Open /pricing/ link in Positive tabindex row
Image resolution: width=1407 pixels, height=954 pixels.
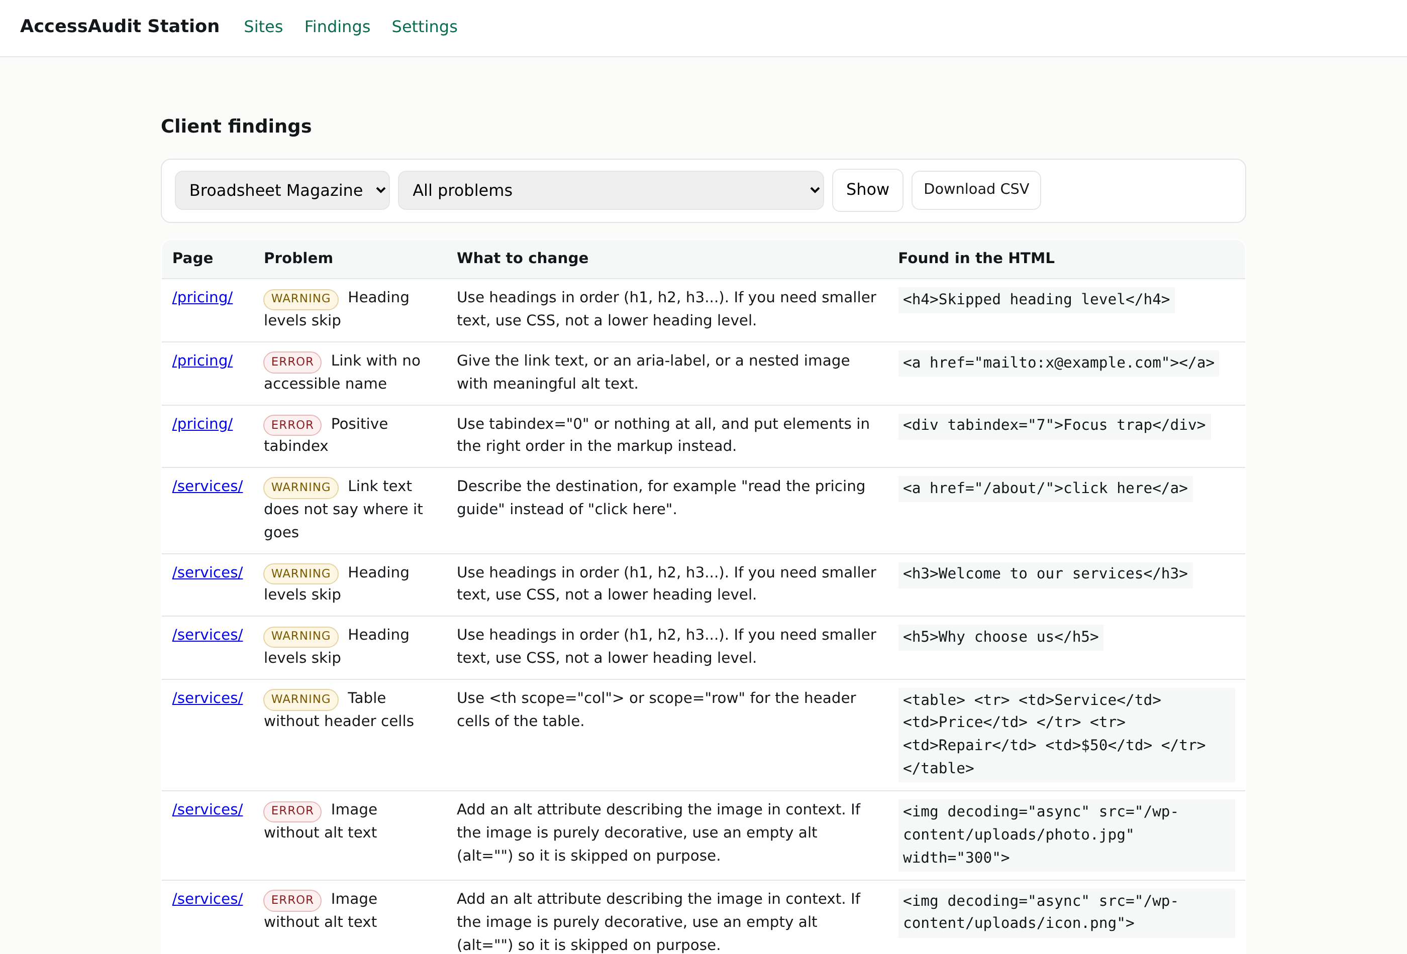(202, 423)
